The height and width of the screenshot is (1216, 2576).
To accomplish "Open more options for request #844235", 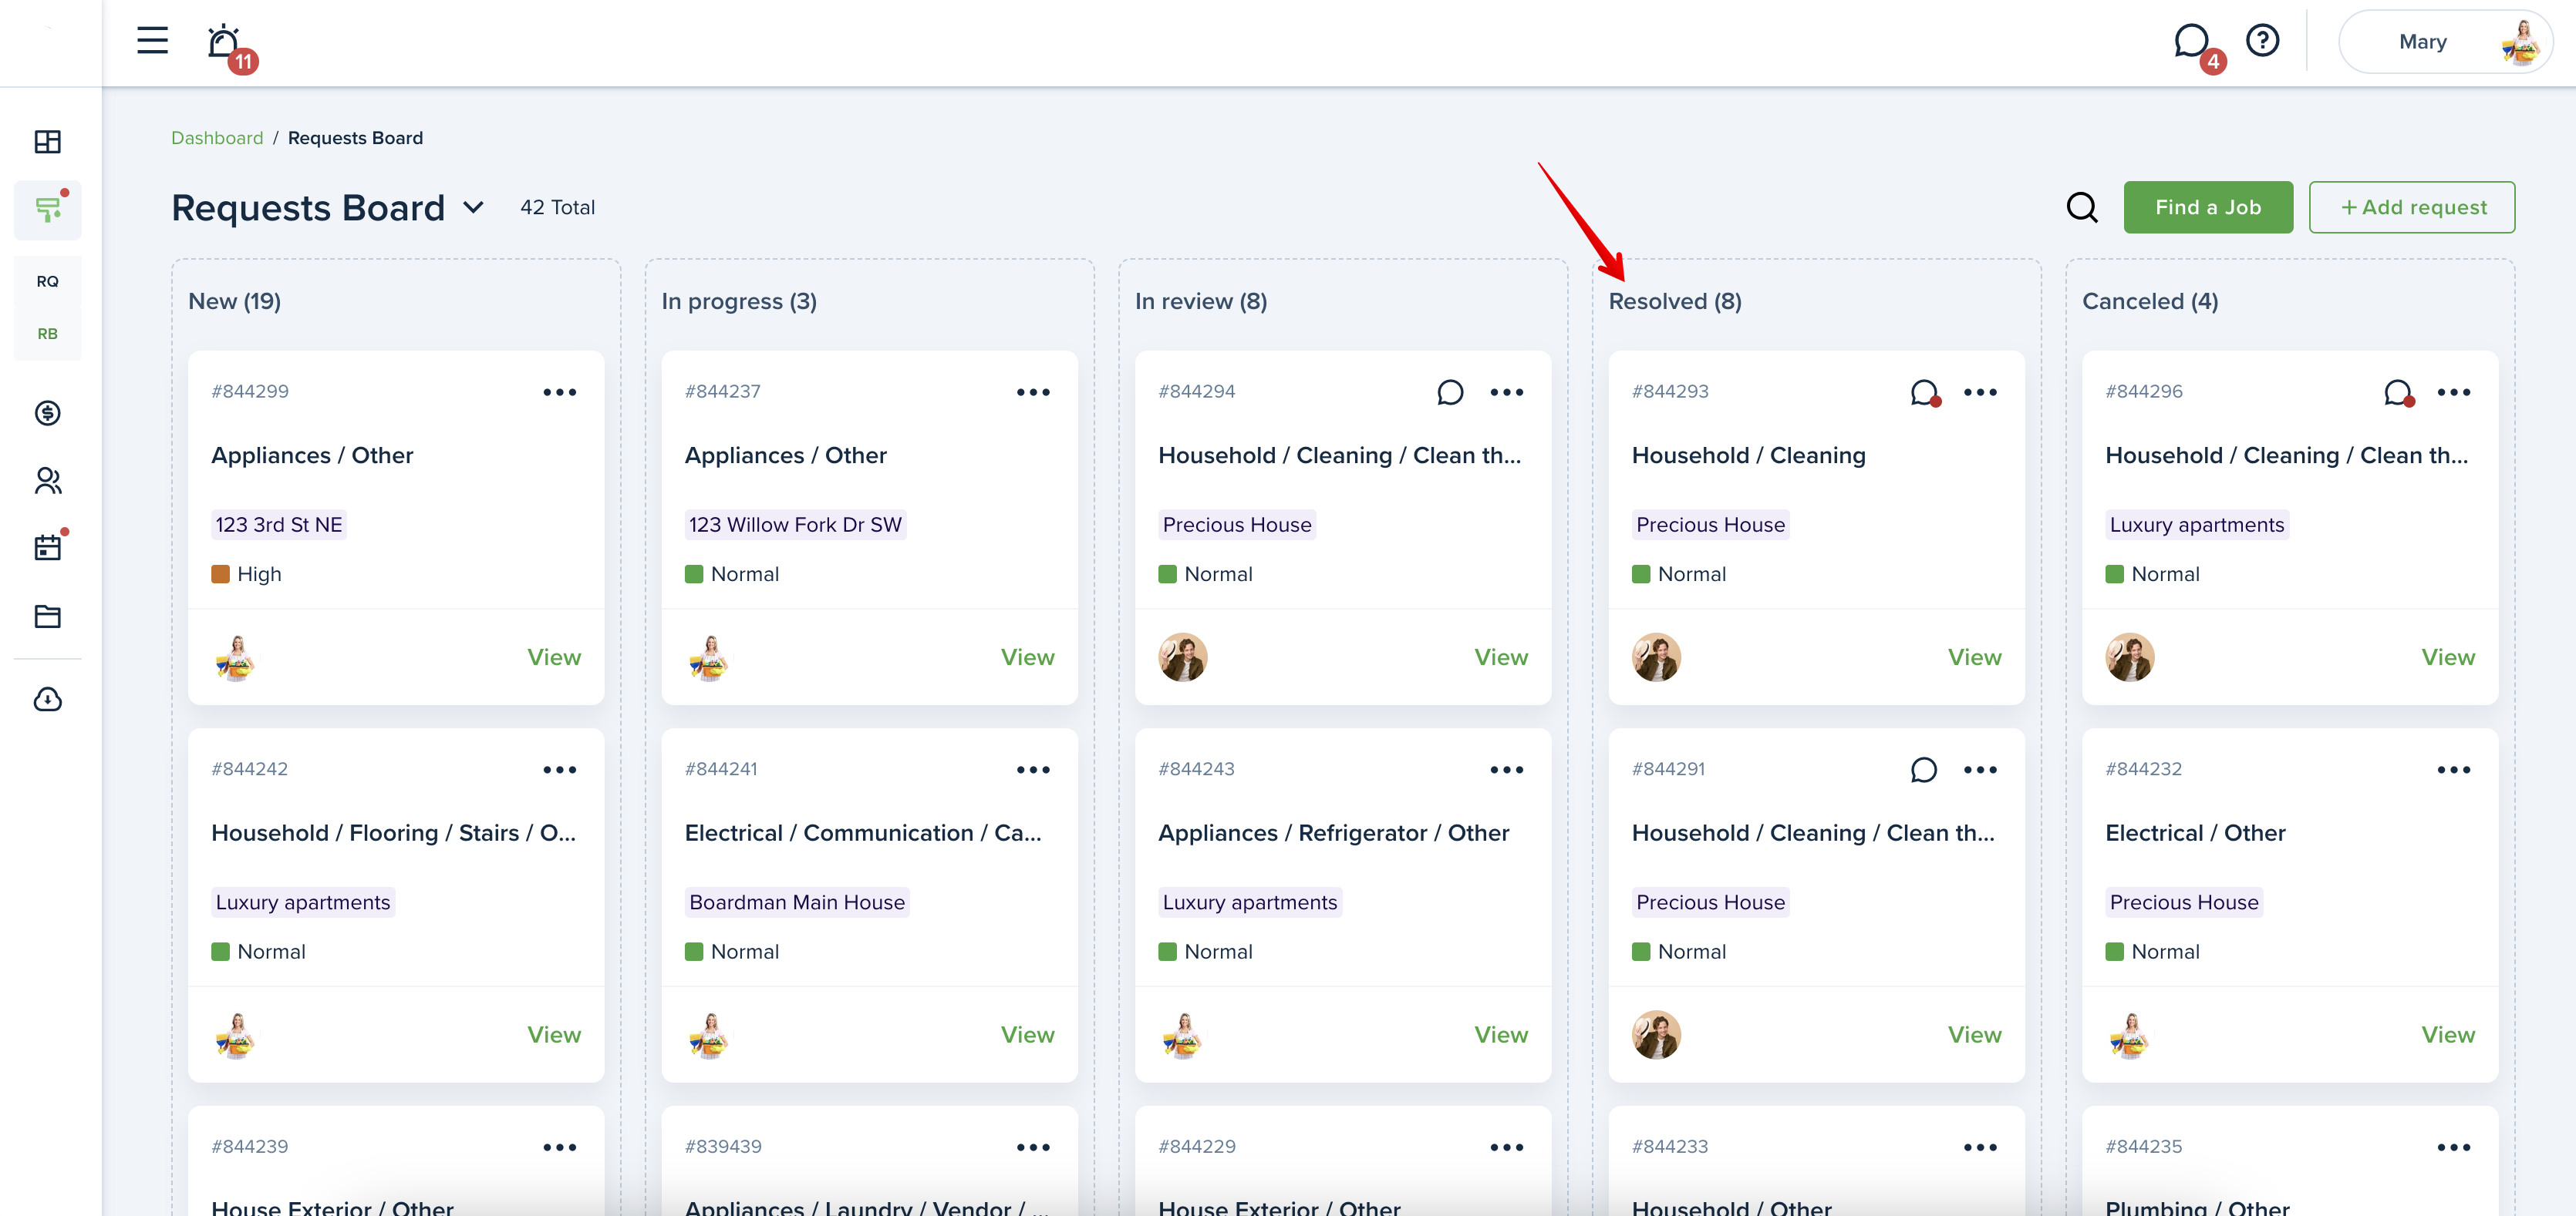I will [2454, 1148].
